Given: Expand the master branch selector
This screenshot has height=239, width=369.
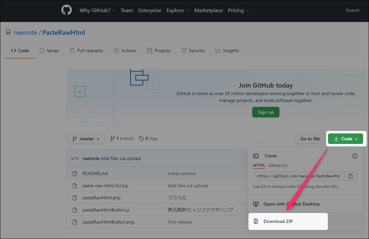Looking at the screenshot, I should click(85, 138).
